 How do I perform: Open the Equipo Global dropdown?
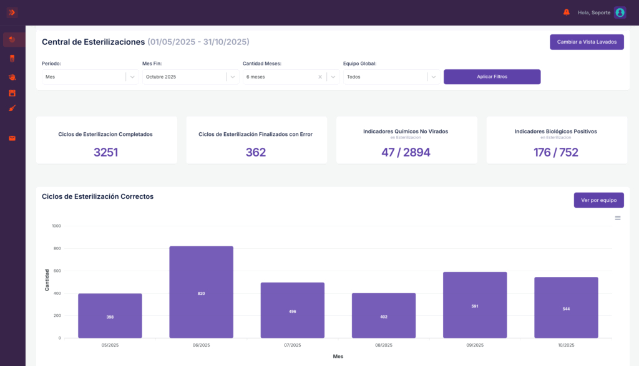tap(391, 77)
